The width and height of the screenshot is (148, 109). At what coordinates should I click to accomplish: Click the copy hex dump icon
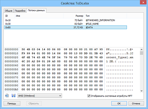point(7,96)
